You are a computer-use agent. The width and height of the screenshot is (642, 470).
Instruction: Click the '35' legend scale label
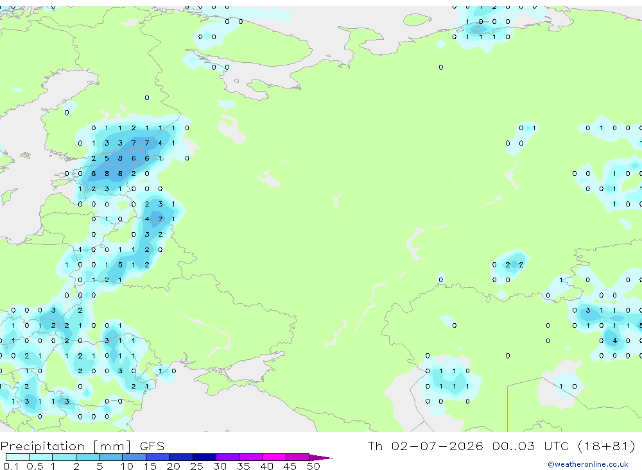click(243, 466)
